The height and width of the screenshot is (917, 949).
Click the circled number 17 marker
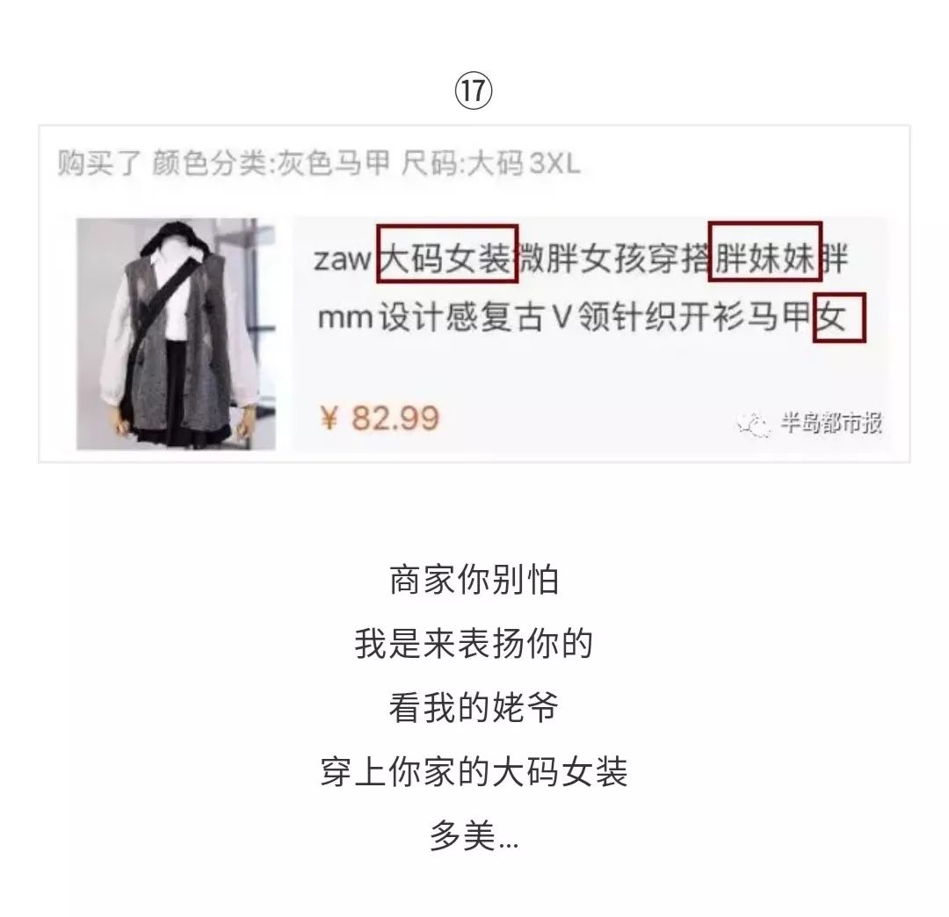[x=474, y=90]
